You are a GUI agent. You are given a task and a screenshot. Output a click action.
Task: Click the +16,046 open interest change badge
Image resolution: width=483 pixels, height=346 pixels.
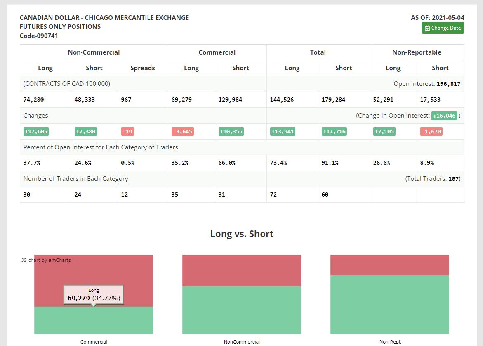pos(444,116)
